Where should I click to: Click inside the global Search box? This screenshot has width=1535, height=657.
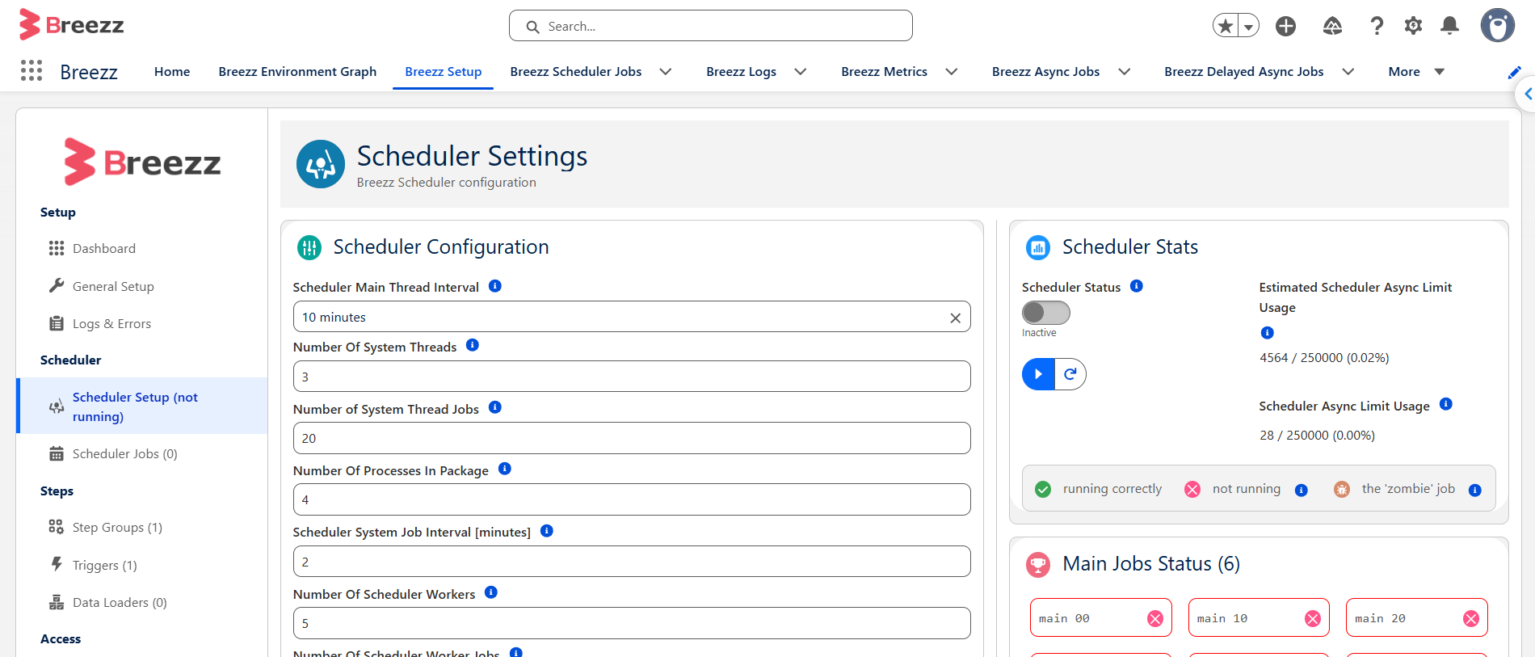[x=711, y=26]
